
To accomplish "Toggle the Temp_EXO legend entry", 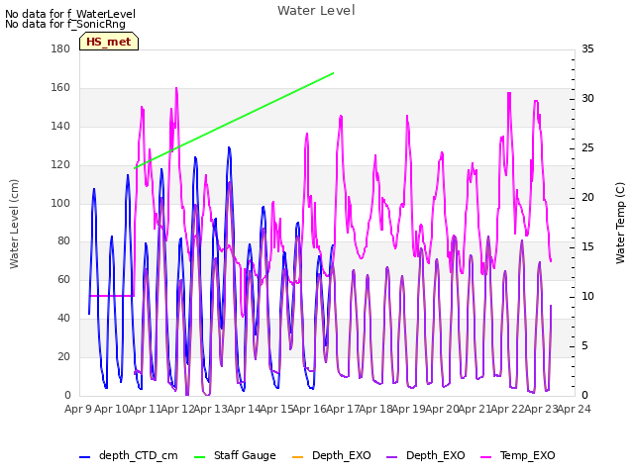I will pos(517,455).
